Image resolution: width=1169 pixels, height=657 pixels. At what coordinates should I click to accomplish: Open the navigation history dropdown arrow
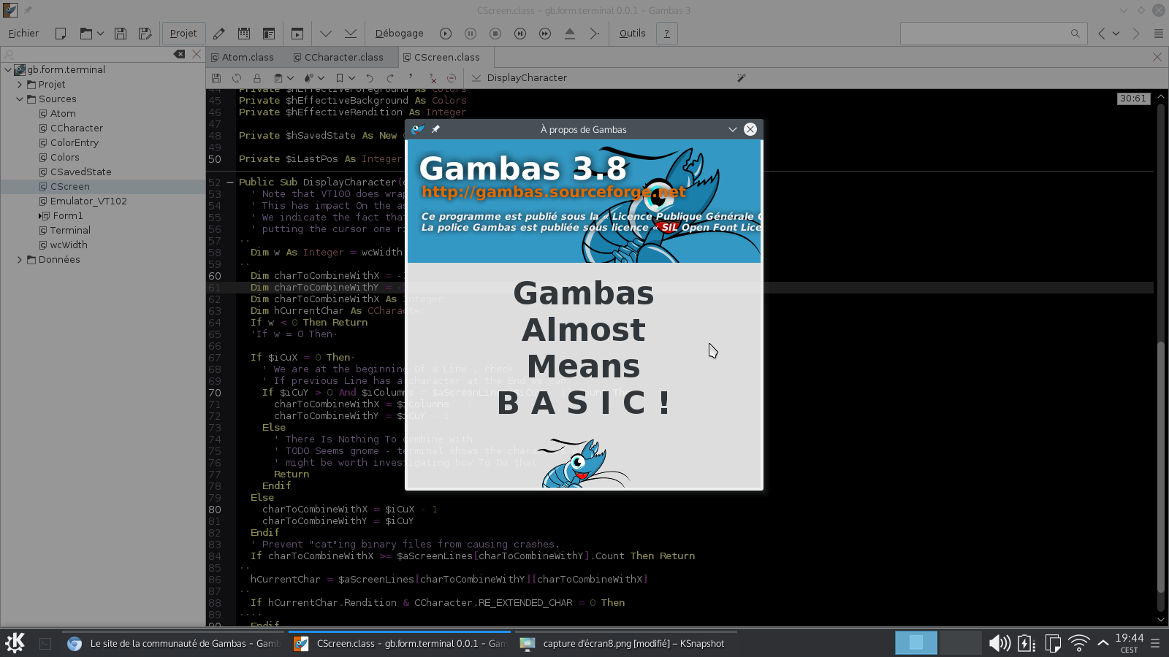[x=1116, y=34]
